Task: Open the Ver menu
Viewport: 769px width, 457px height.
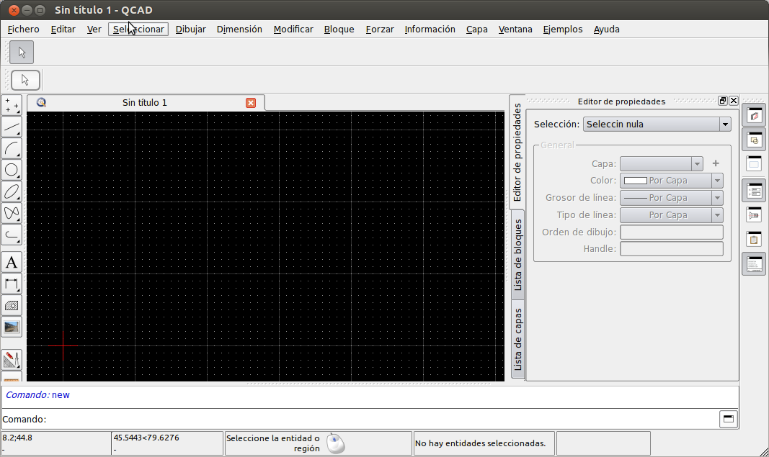Action: tap(94, 30)
